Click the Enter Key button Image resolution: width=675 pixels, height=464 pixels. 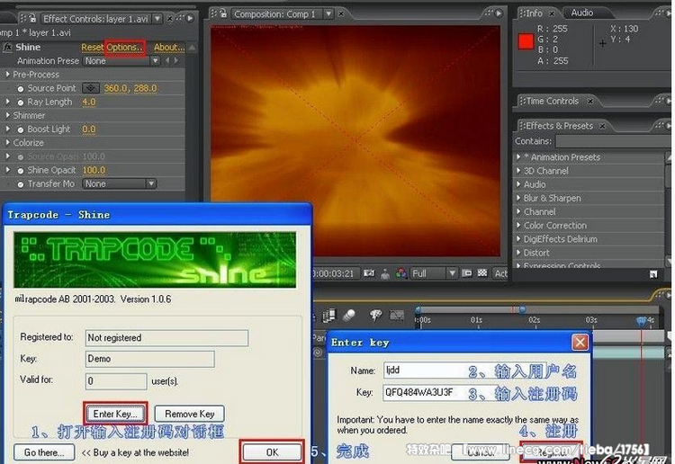coord(115,414)
